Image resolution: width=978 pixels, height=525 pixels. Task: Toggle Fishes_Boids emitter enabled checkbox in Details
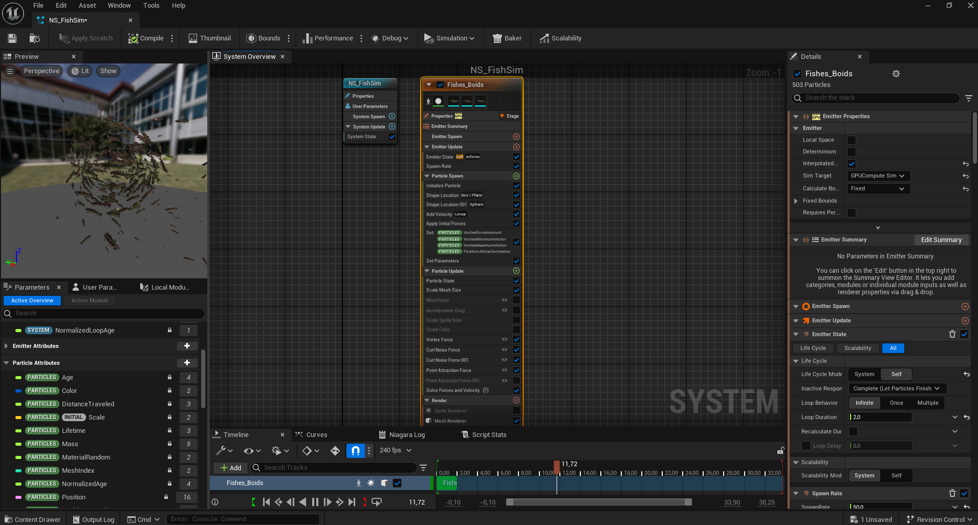797,74
